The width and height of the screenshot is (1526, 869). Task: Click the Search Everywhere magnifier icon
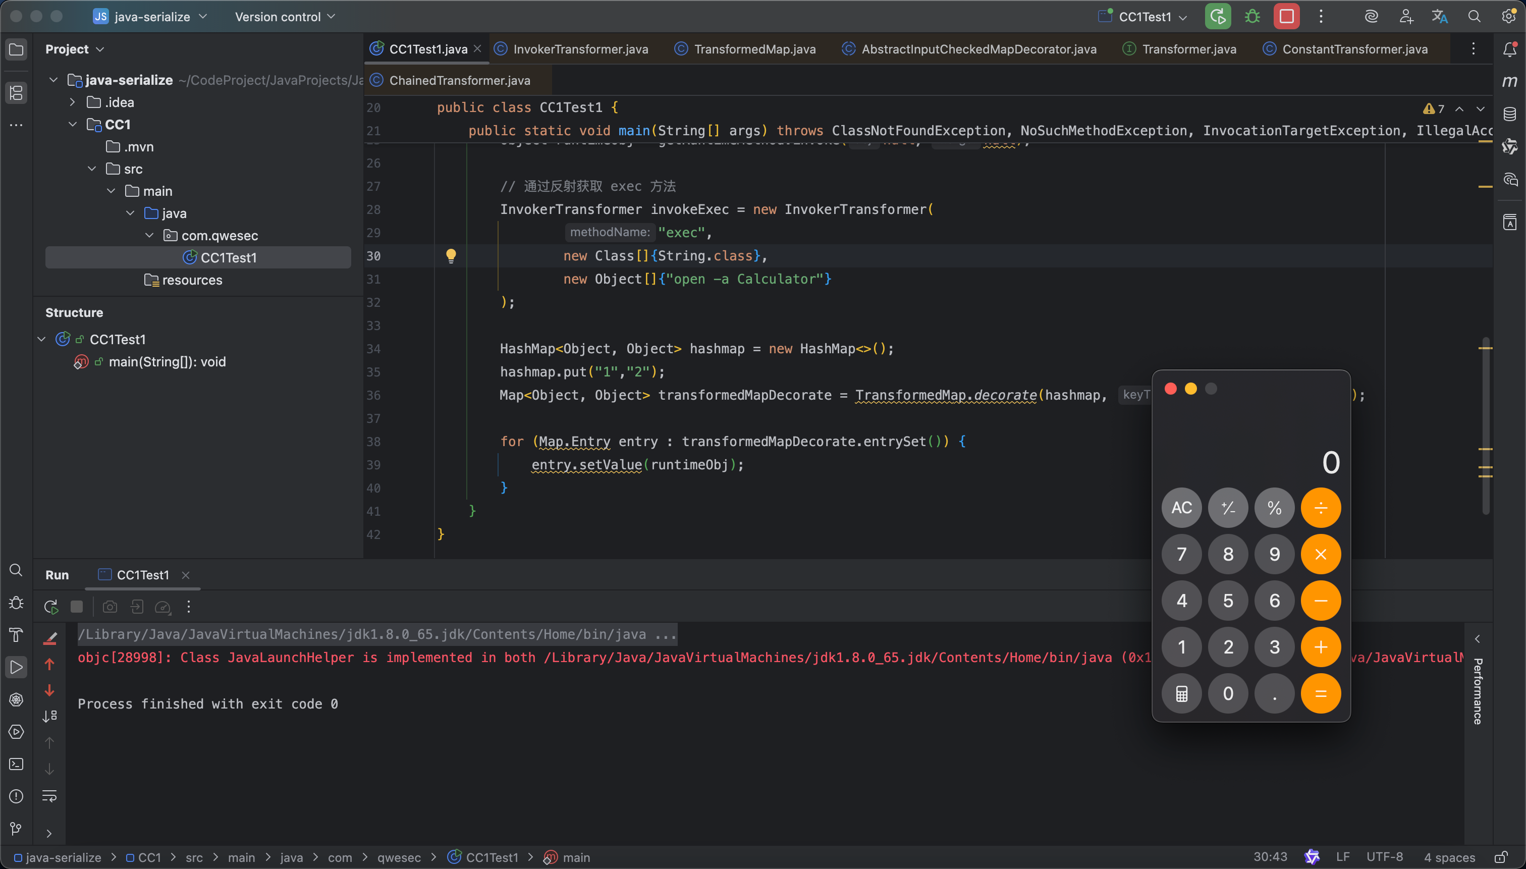[1474, 17]
